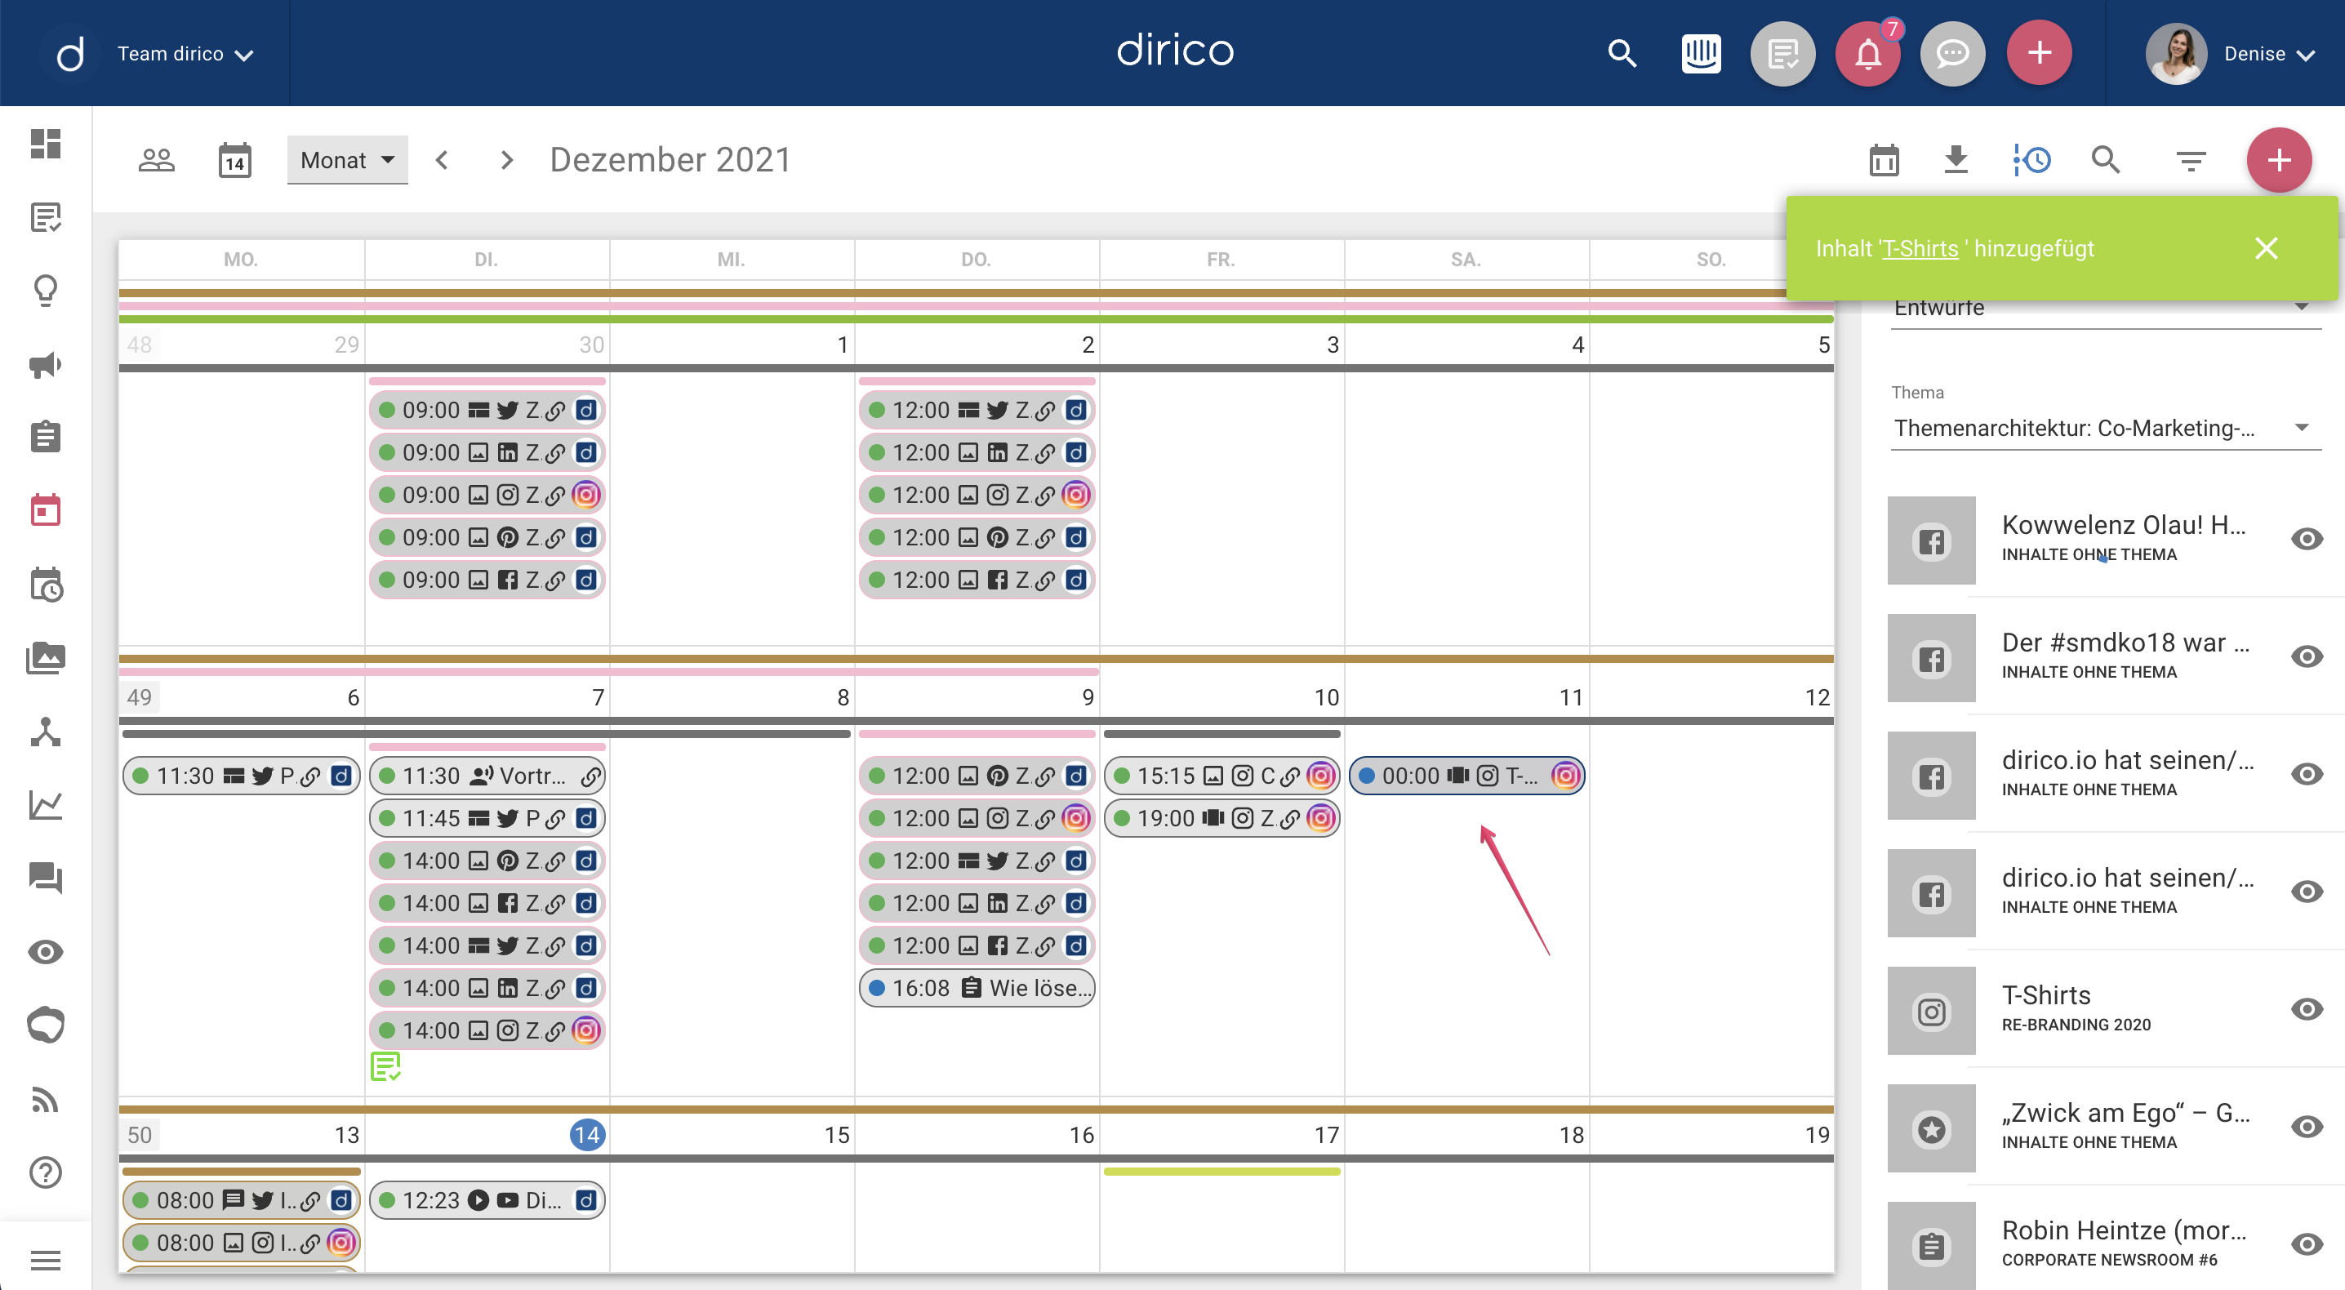Toggle eye for Zwick am Ego draft
The image size is (2345, 1290).
coord(2307,1126)
